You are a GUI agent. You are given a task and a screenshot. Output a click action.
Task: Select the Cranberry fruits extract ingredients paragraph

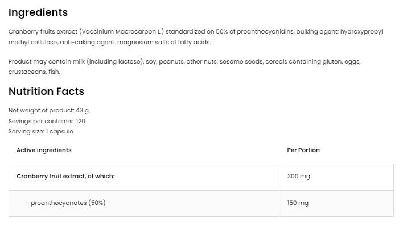pyautogui.click(x=196, y=37)
